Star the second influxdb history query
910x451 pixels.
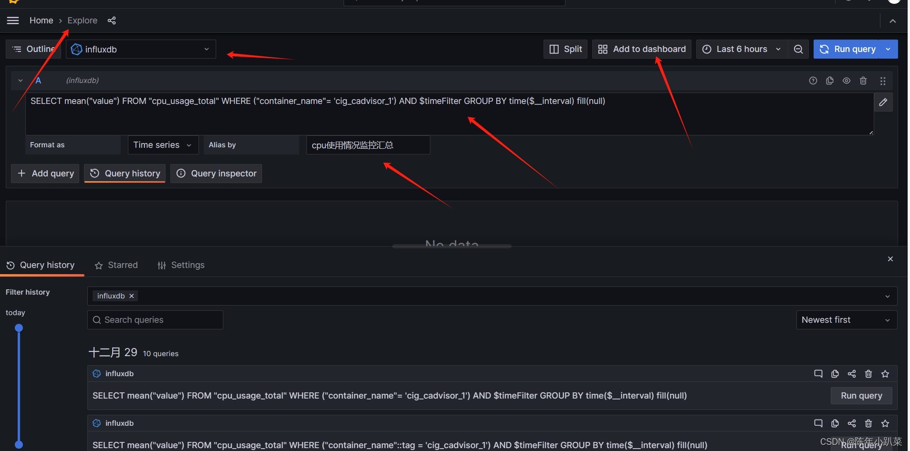pyautogui.click(x=885, y=423)
